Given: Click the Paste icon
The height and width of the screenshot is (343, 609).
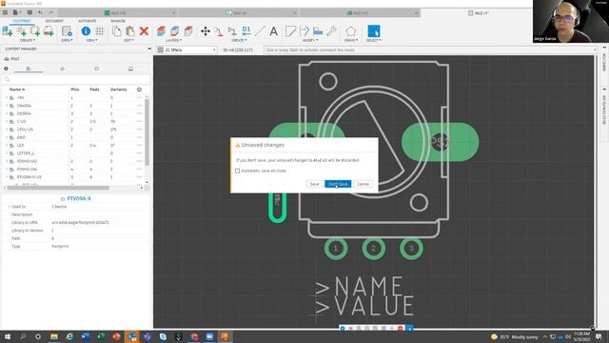Looking at the screenshot, I should pyautogui.click(x=130, y=31).
